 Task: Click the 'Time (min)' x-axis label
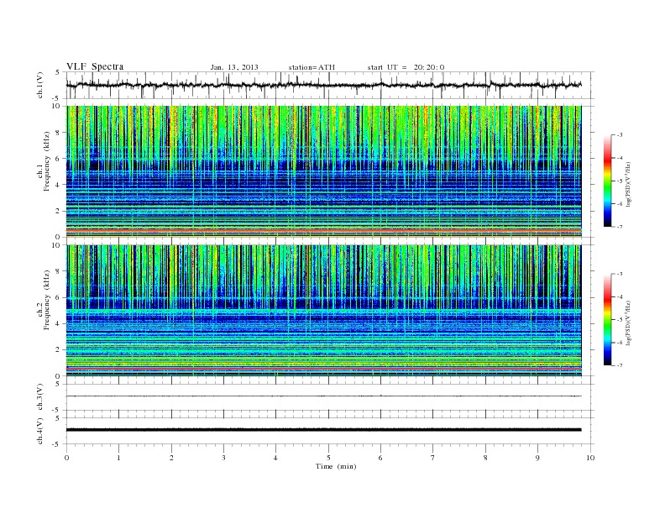tap(336, 466)
